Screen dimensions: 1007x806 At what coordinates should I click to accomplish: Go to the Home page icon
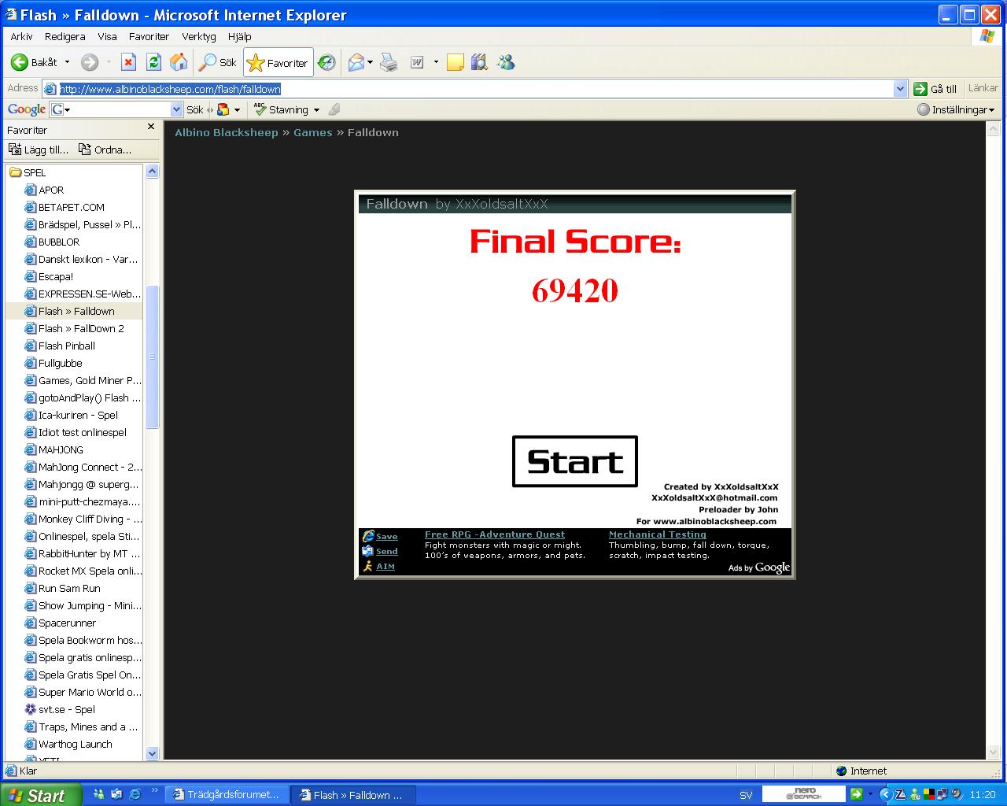[x=179, y=62]
